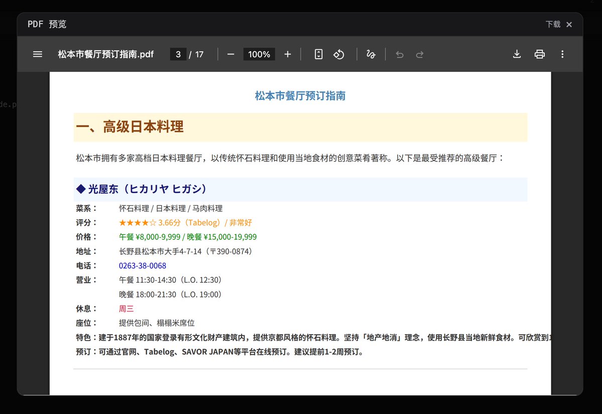
Task: Click the fit to page icon
Action: coord(318,54)
